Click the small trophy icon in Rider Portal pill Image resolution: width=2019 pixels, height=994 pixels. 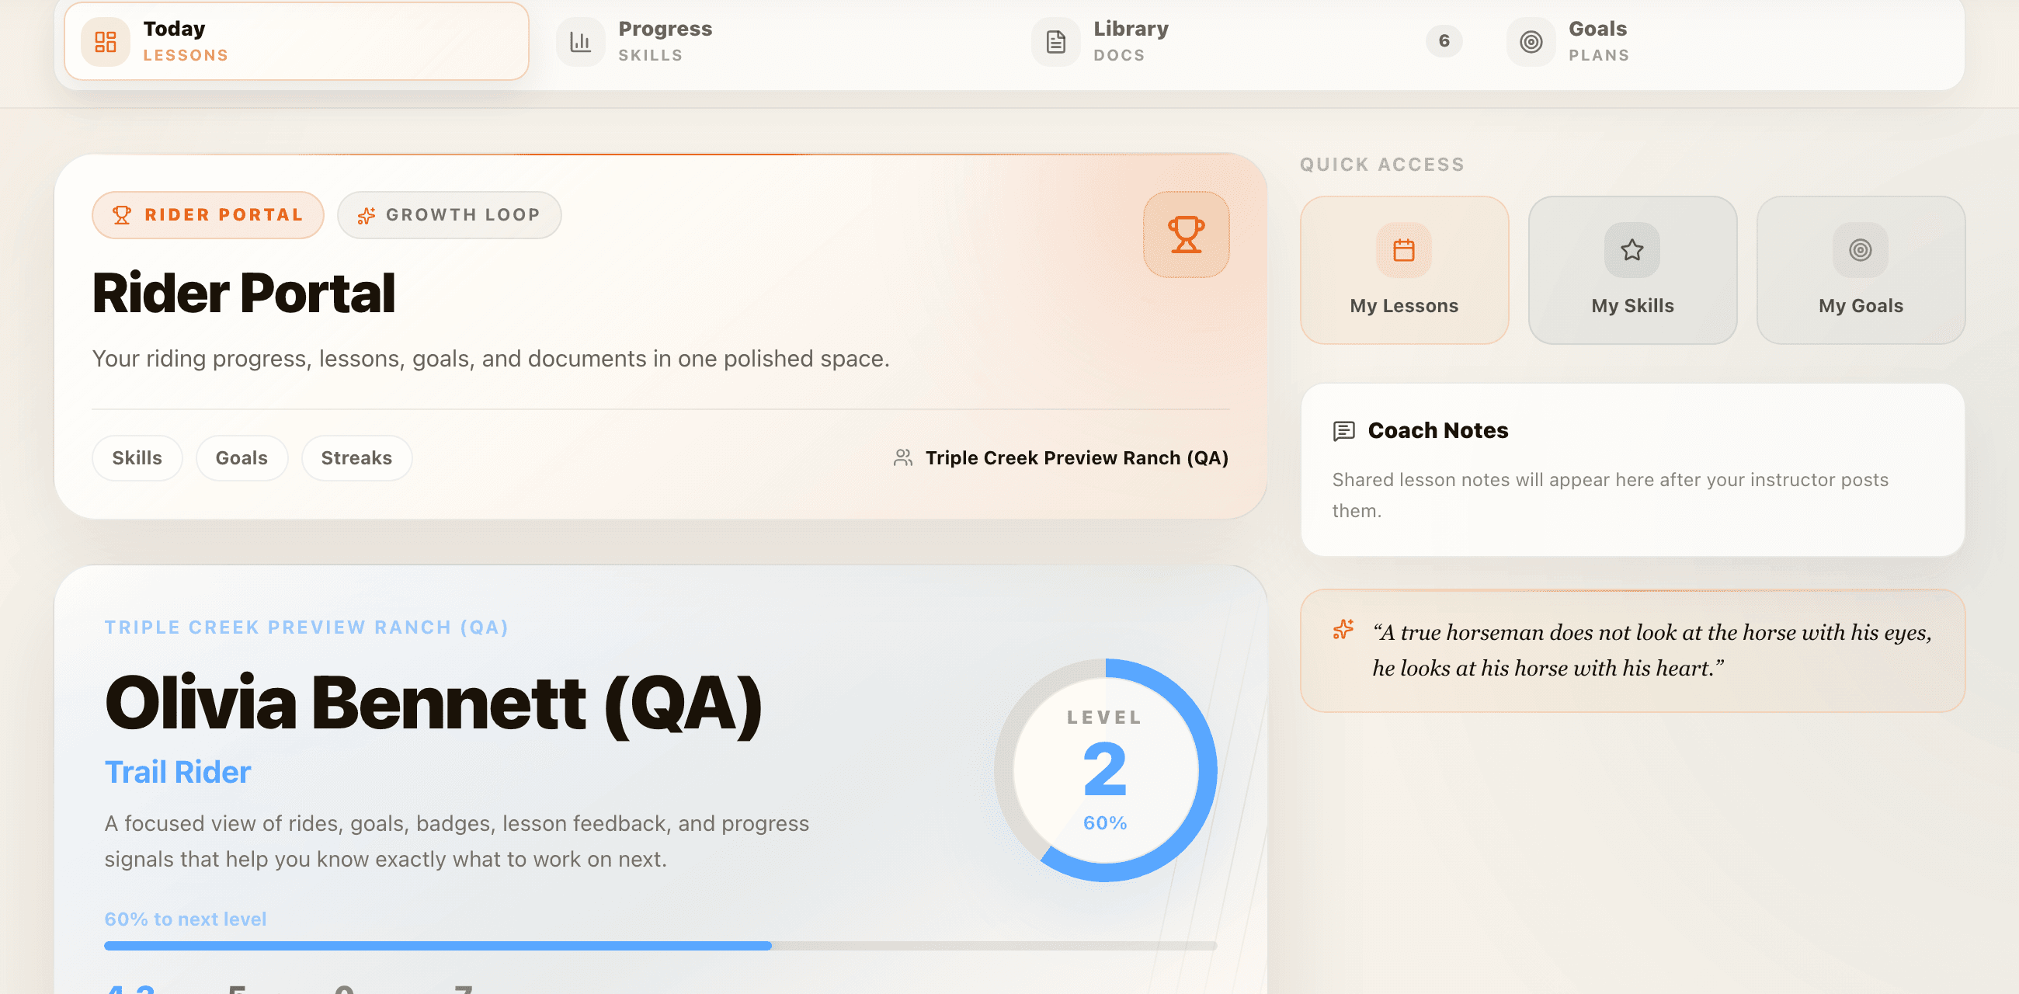click(x=121, y=215)
